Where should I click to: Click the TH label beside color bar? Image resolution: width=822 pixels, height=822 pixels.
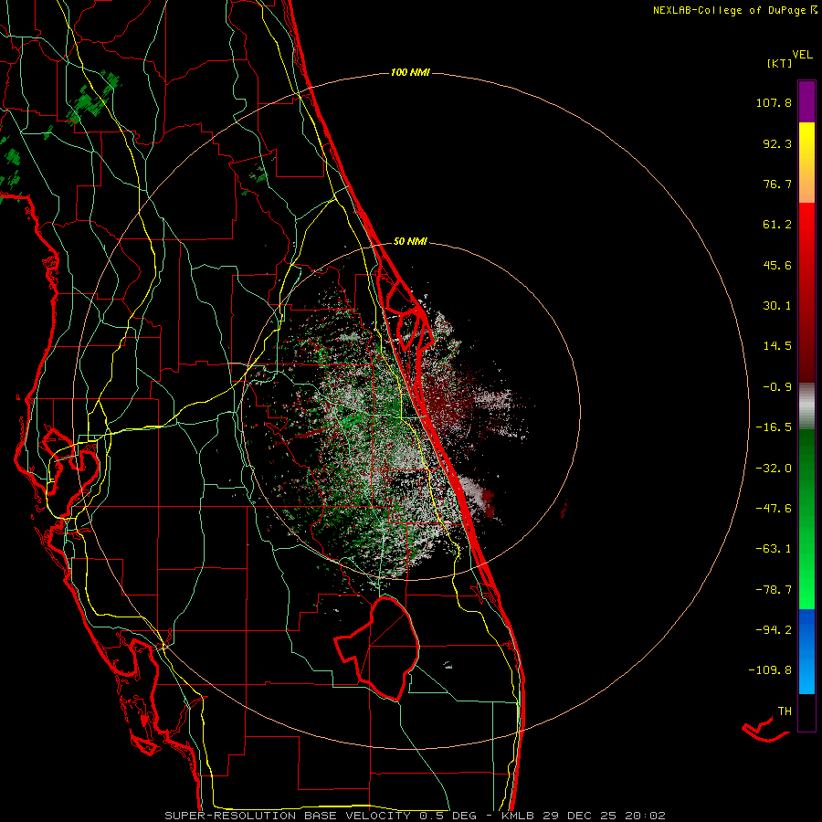pyautogui.click(x=785, y=711)
